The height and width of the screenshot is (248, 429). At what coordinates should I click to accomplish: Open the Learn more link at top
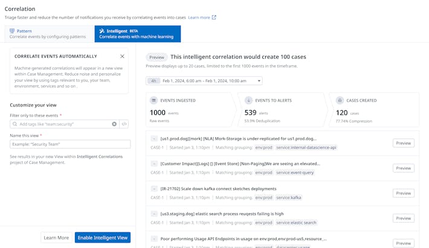coord(199,18)
